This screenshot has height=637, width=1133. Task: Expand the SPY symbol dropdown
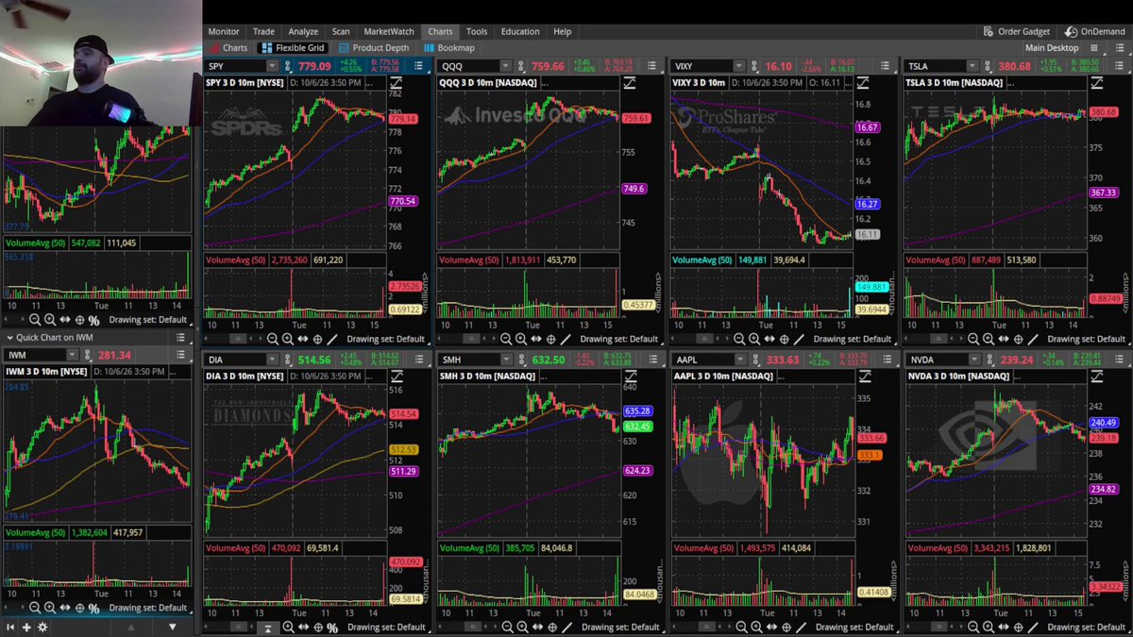coord(272,66)
